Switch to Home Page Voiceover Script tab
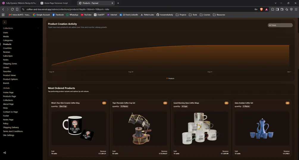 [56, 3]
